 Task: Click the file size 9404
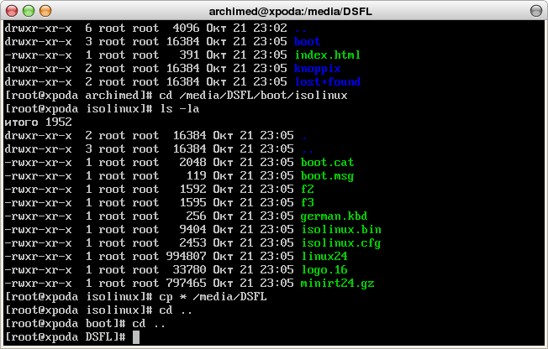pos(193,230)
